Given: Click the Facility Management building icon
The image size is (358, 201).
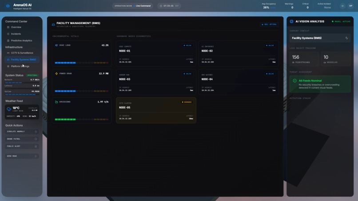Looking at the screenshot, I should click(x=53, y=24).
